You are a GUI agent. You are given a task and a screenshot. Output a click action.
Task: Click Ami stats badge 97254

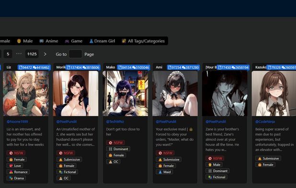183,67
